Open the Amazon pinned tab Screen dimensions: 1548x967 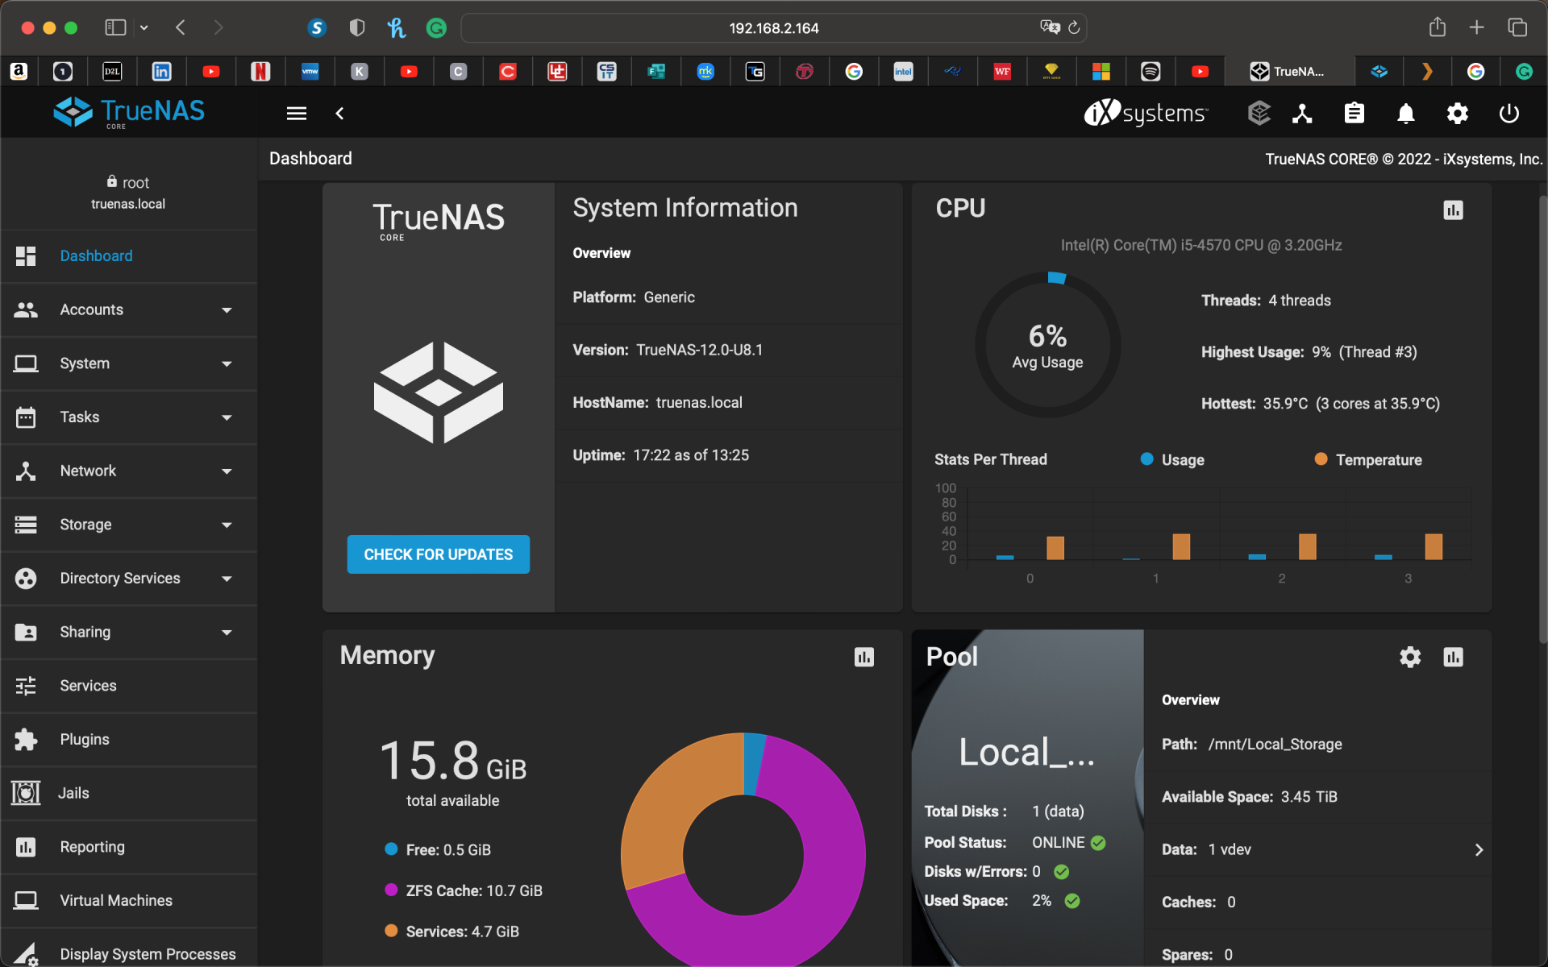click(19, 72)
